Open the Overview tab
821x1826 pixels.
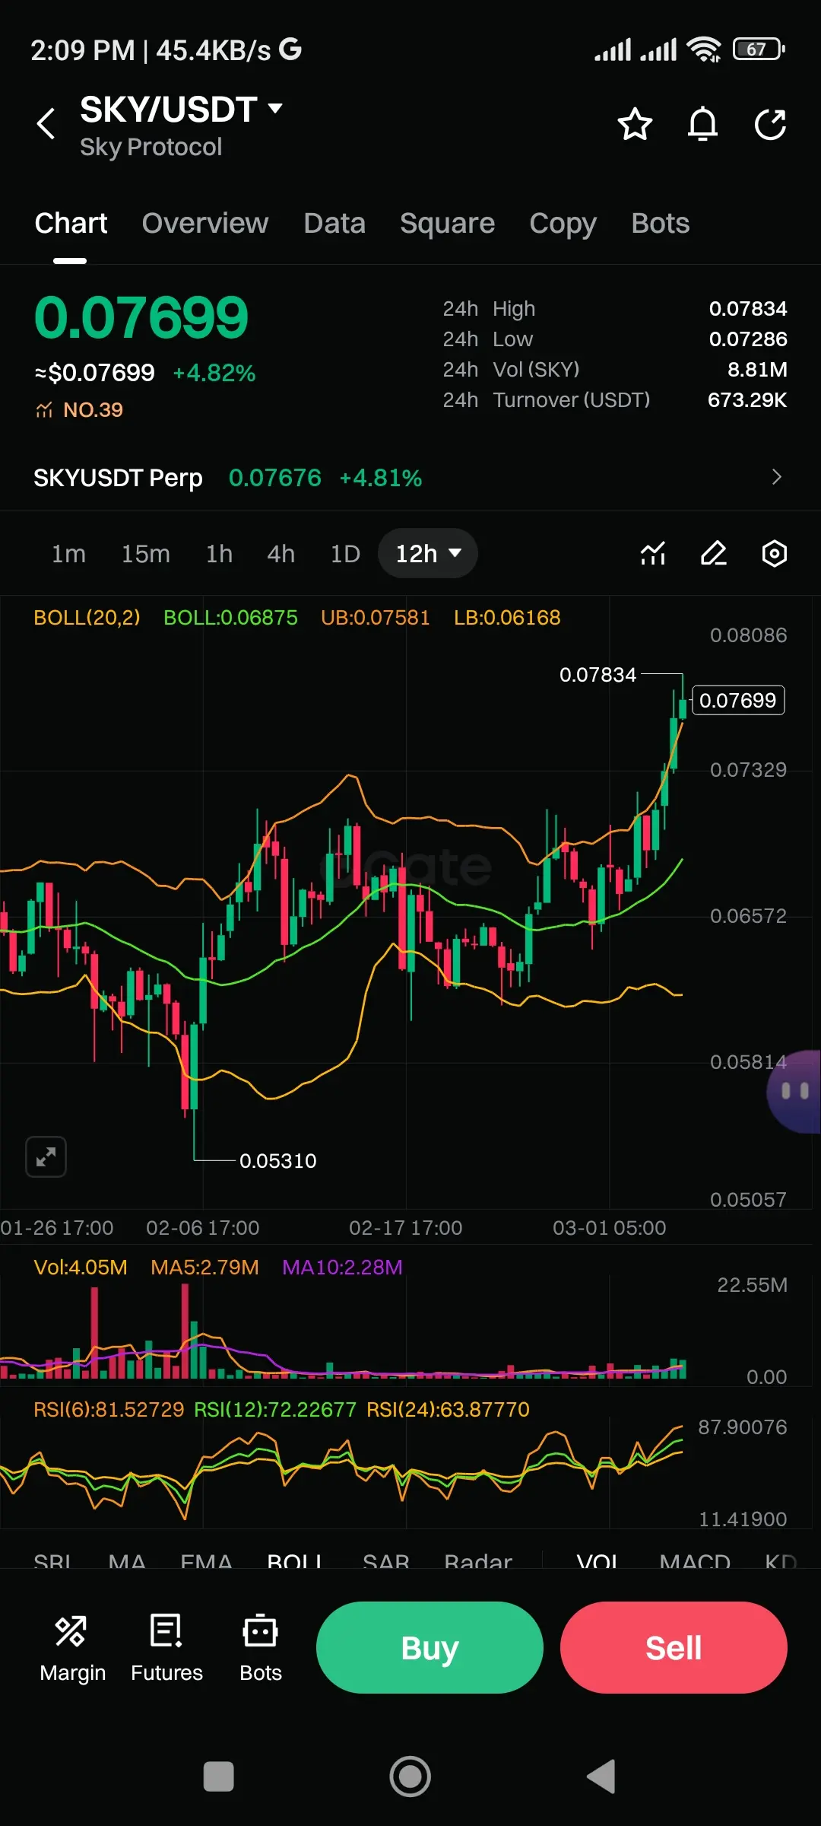pos(205,224)
